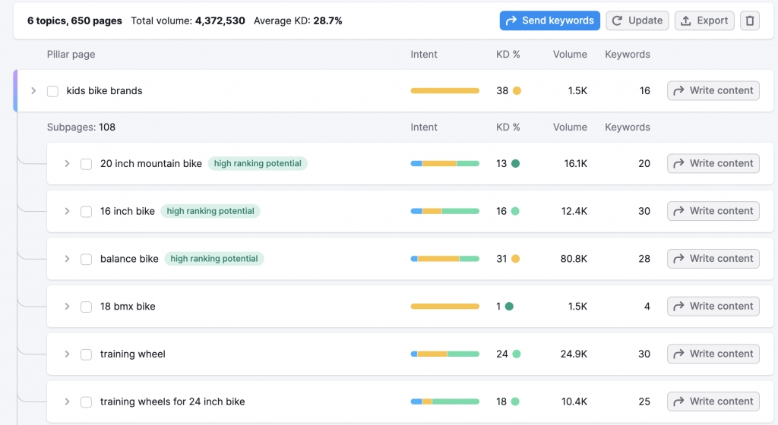Click the Subpages: 108 label

tap(81, 127)
